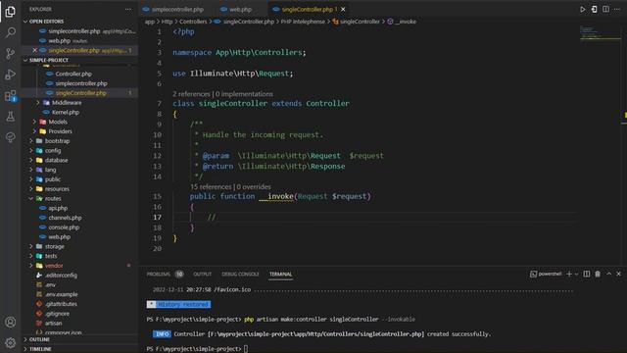The width and height of the screenshot is (627, 353).
Task: Click the code minimap preview
Action: [600, 33]
